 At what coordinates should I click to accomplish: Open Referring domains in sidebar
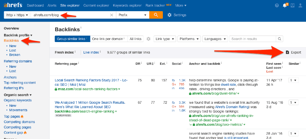[x=18, y=61]
